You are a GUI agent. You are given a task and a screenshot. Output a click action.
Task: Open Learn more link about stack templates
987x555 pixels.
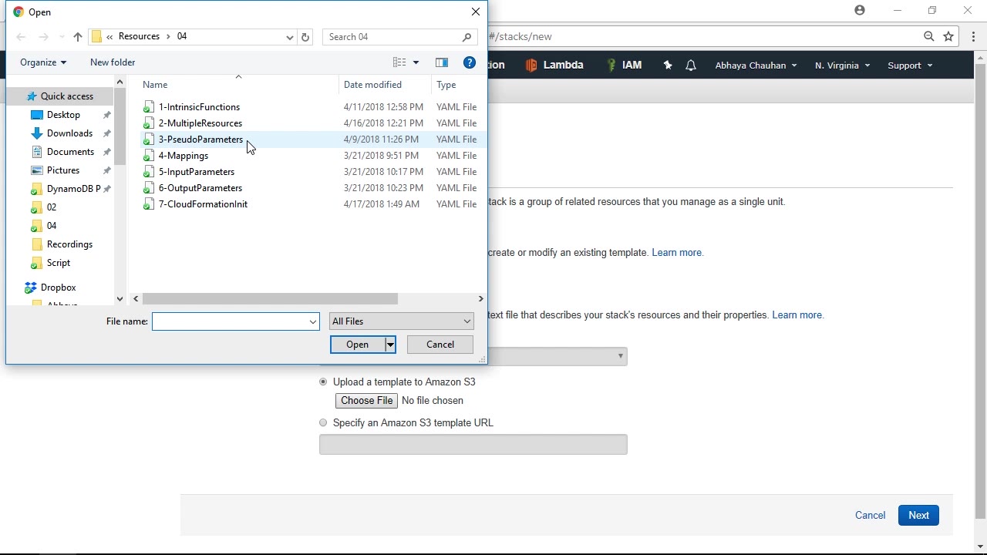click(x=798, y=315)
